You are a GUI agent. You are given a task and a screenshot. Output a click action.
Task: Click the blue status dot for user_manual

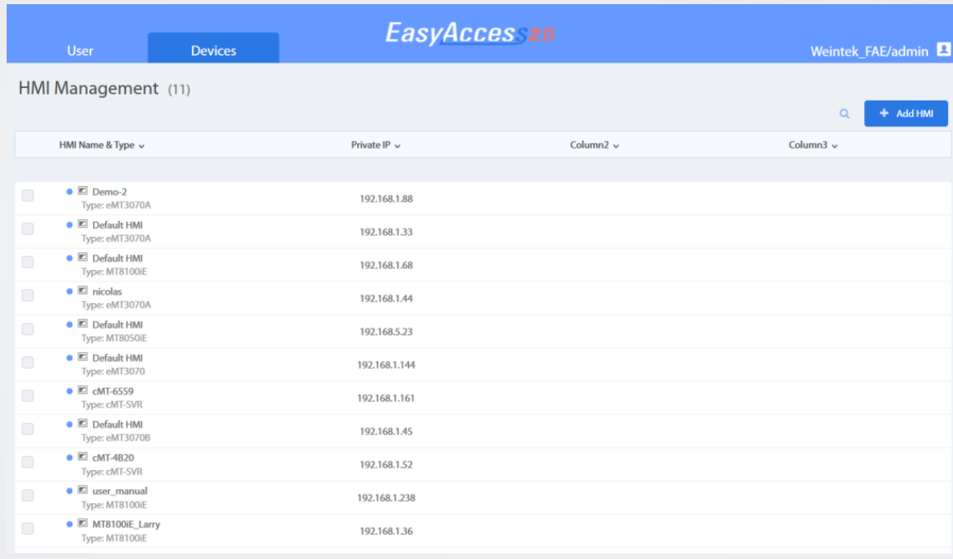pos(69,490)
